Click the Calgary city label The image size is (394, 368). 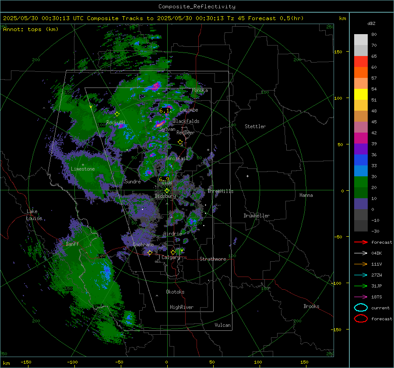[x=171, y=257]
